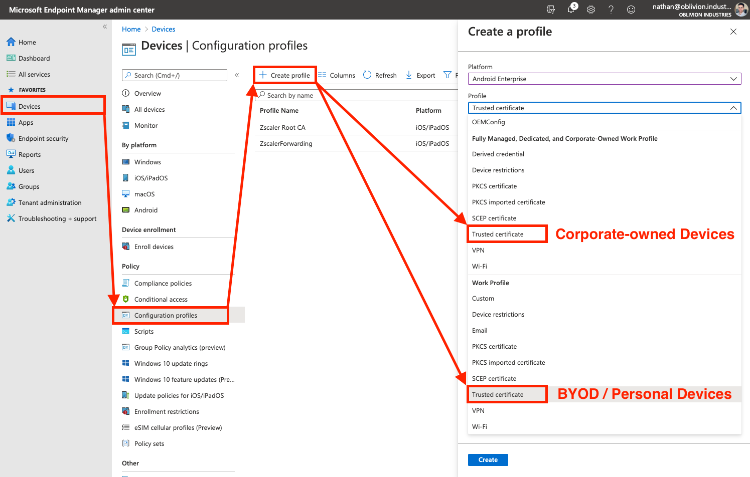Open notifications bell icon
The image size is (750, 477).
tap(571, 10)
